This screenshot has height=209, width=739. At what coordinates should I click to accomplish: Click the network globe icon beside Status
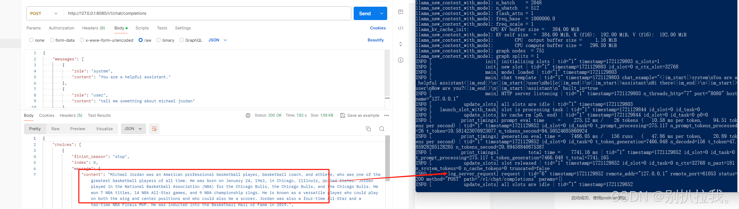tap(248, 115)
